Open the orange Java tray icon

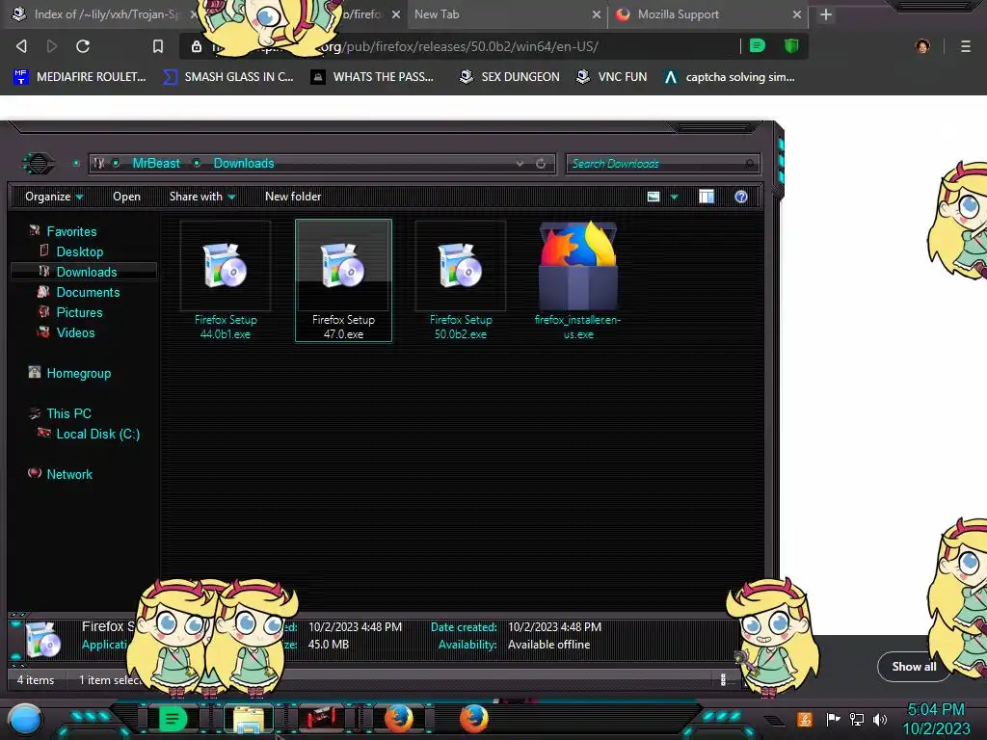pos(804,719)
